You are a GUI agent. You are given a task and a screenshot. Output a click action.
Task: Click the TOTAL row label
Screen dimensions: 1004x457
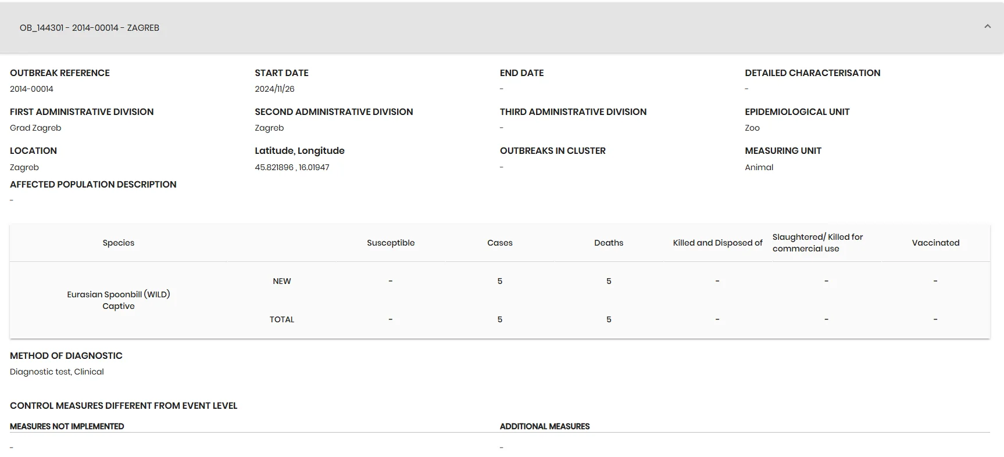(282, 319)
